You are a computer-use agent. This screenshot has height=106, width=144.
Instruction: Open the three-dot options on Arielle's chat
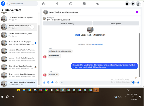[x=32, y=27]
